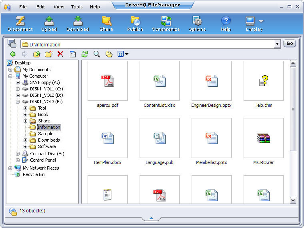Expand the 3½ Floppy (A:) node
304x228 pixels.
click(18, 82)
